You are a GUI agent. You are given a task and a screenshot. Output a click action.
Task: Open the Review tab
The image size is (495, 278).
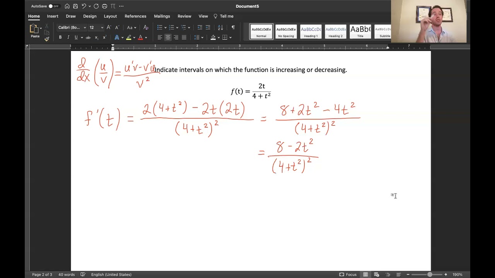(x=184, y=16)
